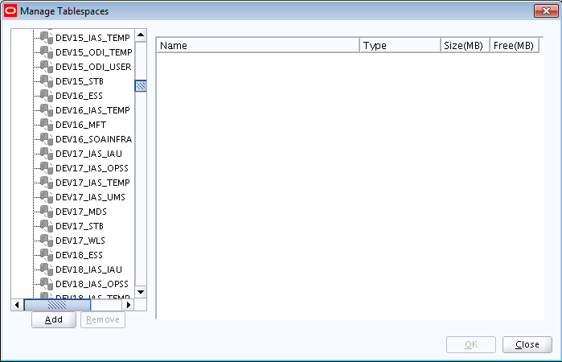Close the dialog with the Close button
Screen dimensions: 562x362
(527, 344)
